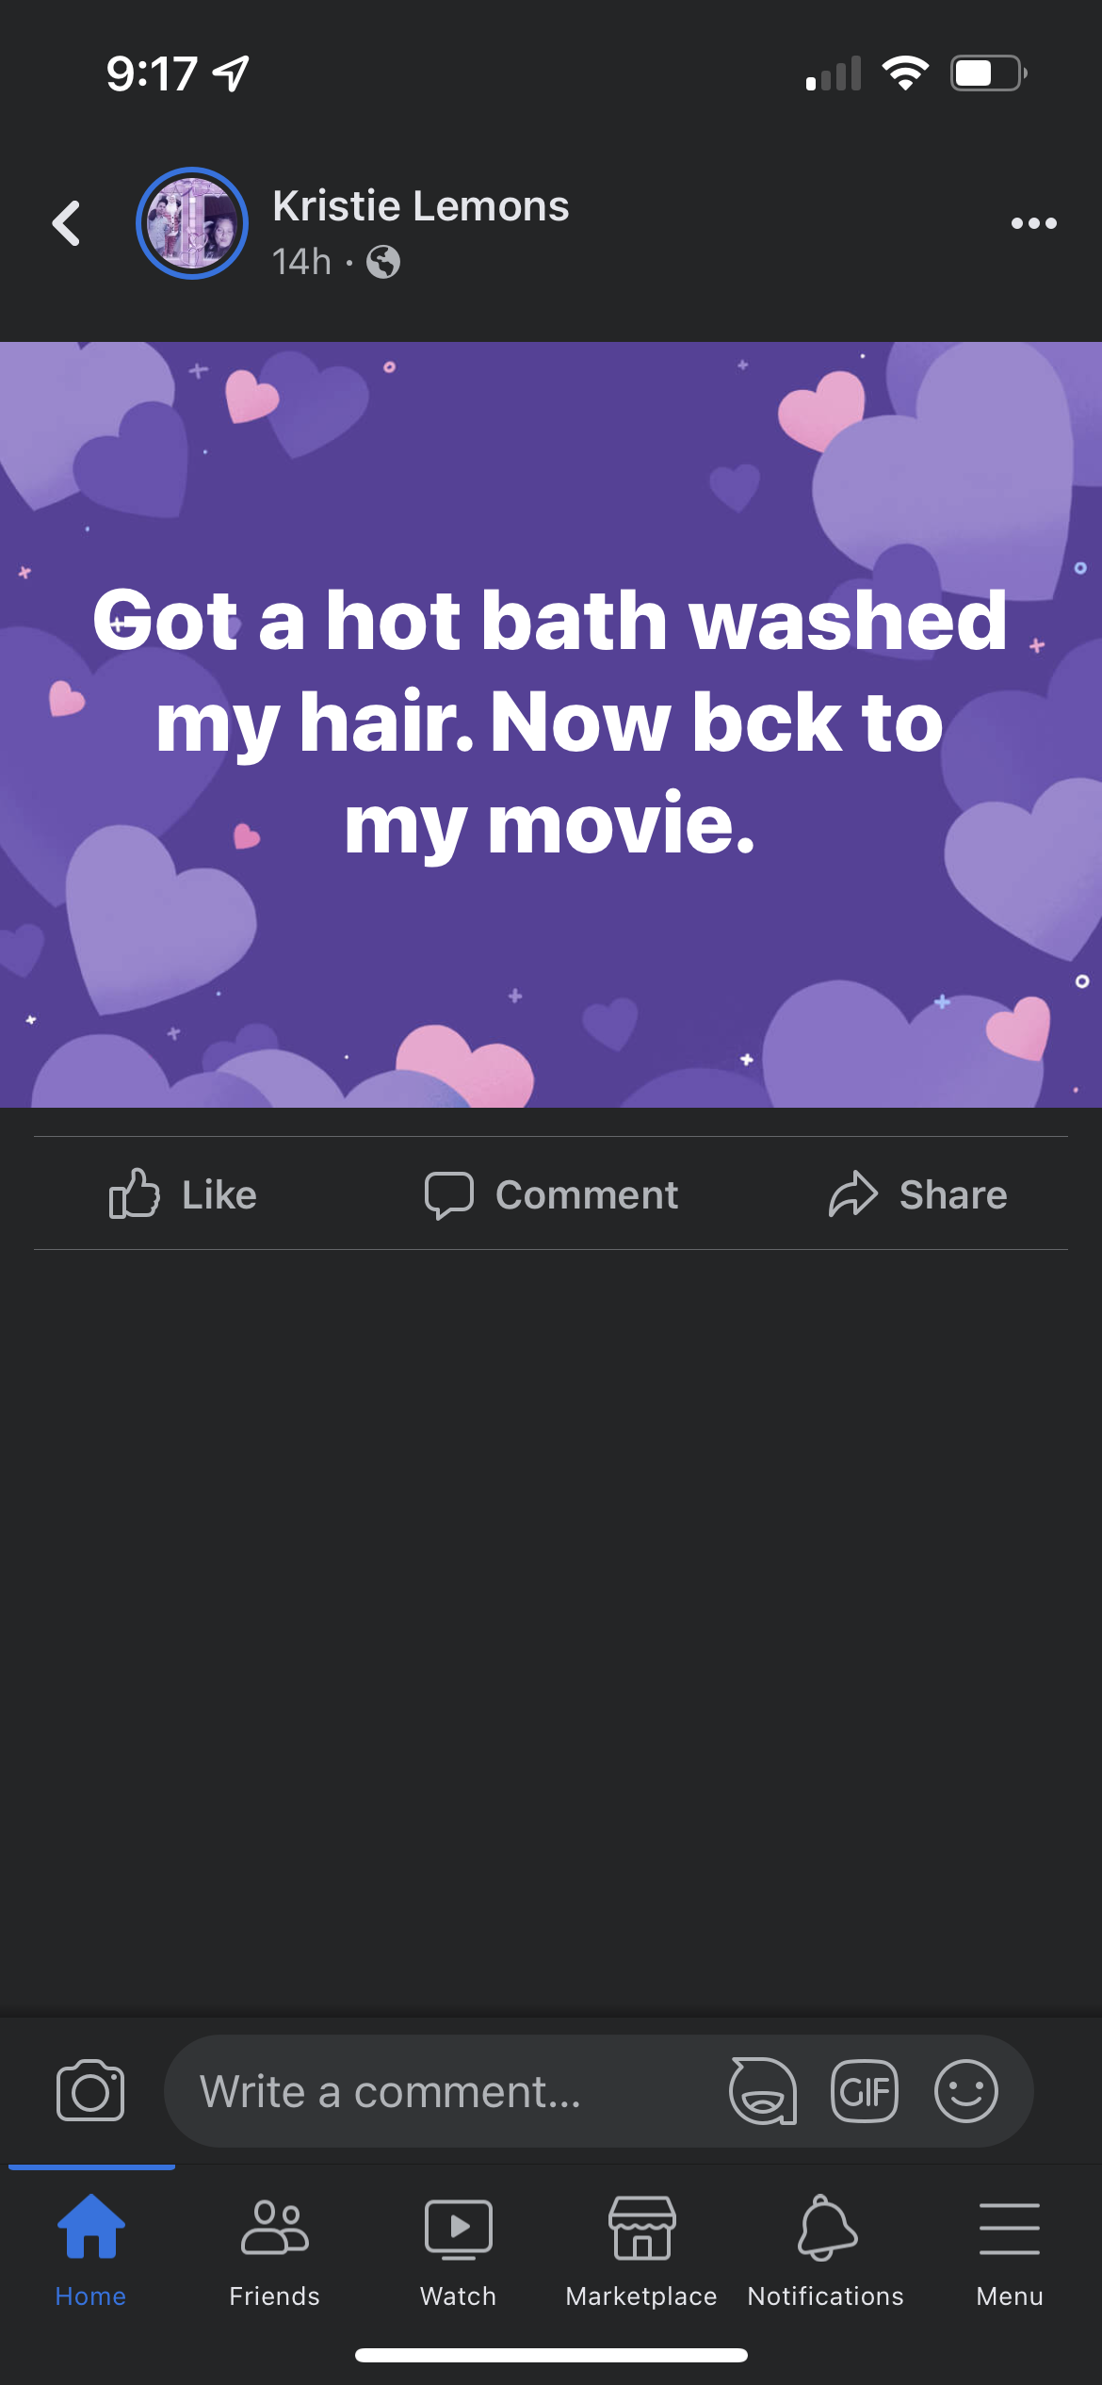Open the Watch tab
The image size is (1102, 2385).
pyautogui.click(x=458, y=2250)
